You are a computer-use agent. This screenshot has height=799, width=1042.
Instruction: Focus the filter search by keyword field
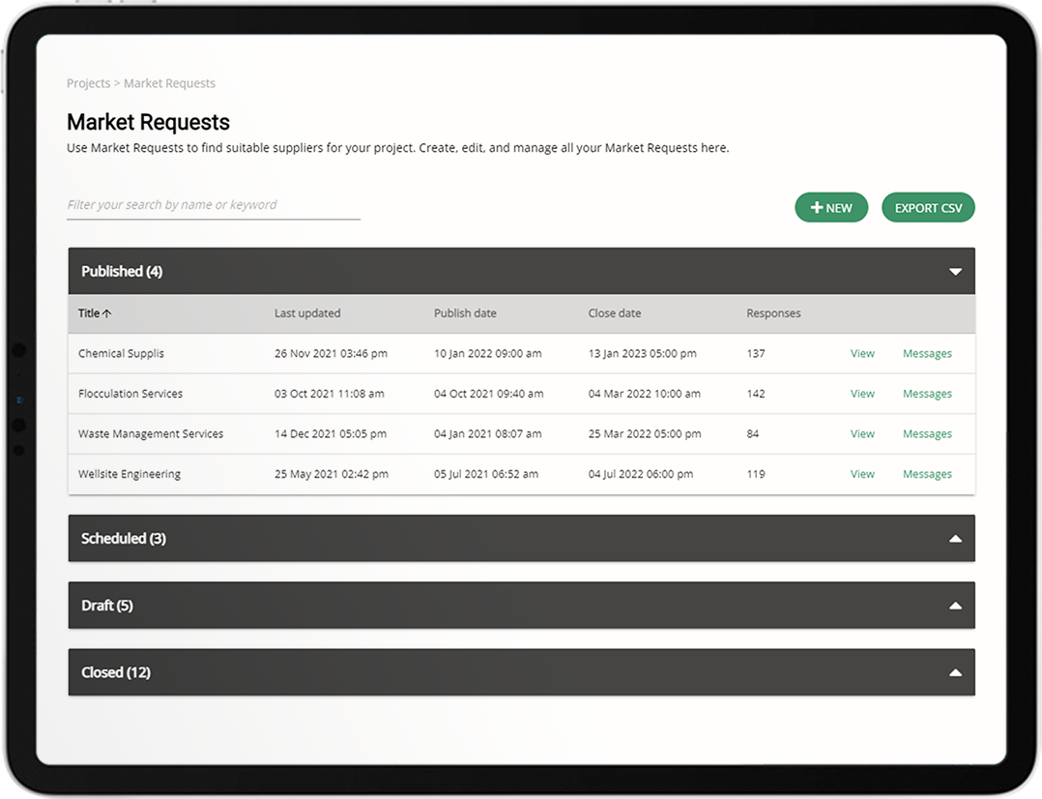tap(214, 205)
